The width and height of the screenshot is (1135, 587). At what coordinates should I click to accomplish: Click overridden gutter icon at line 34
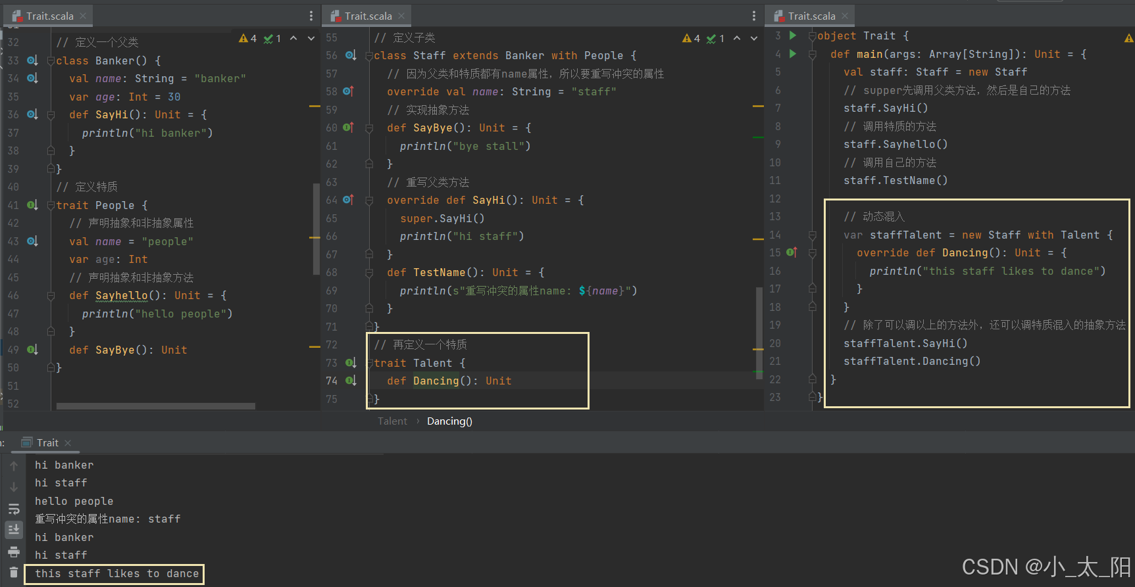coord(32,78)
